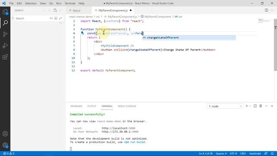The width and height of the screenshot is (277, 156).
Task: Click errors and warnings count in status bar
Action: pos(9,153)
